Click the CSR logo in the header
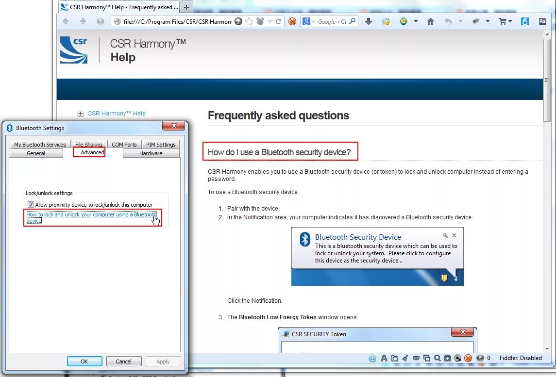Viewport: 556px width, 377px height. [74, 50]
